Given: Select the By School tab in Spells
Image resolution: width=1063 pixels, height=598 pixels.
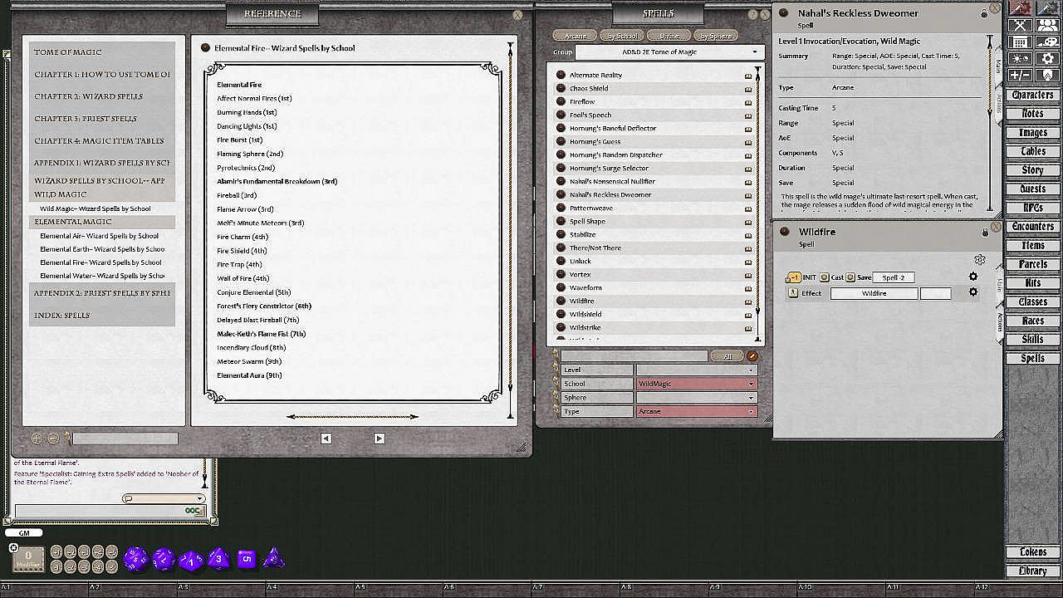Looking at the screenshot, I should tap(622, 36).
